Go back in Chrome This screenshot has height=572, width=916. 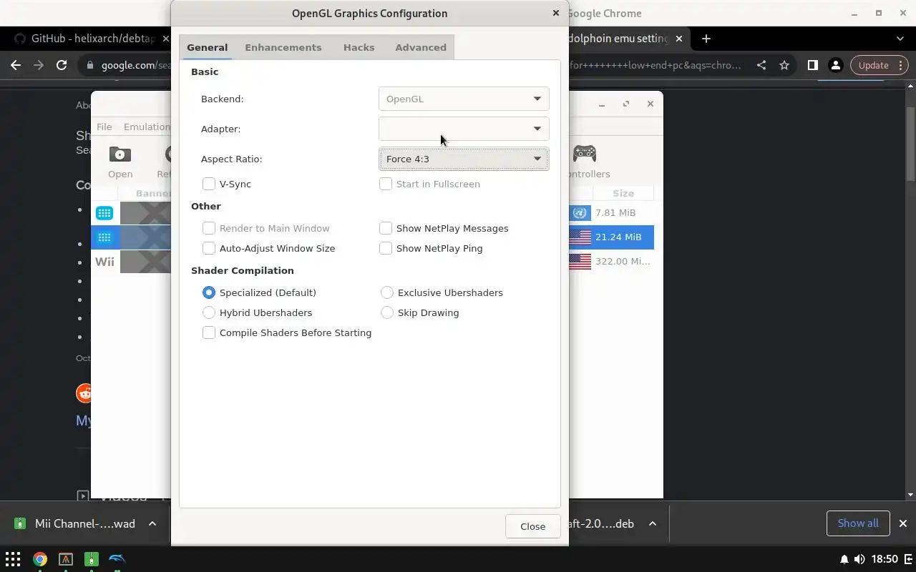pos(16,65)
